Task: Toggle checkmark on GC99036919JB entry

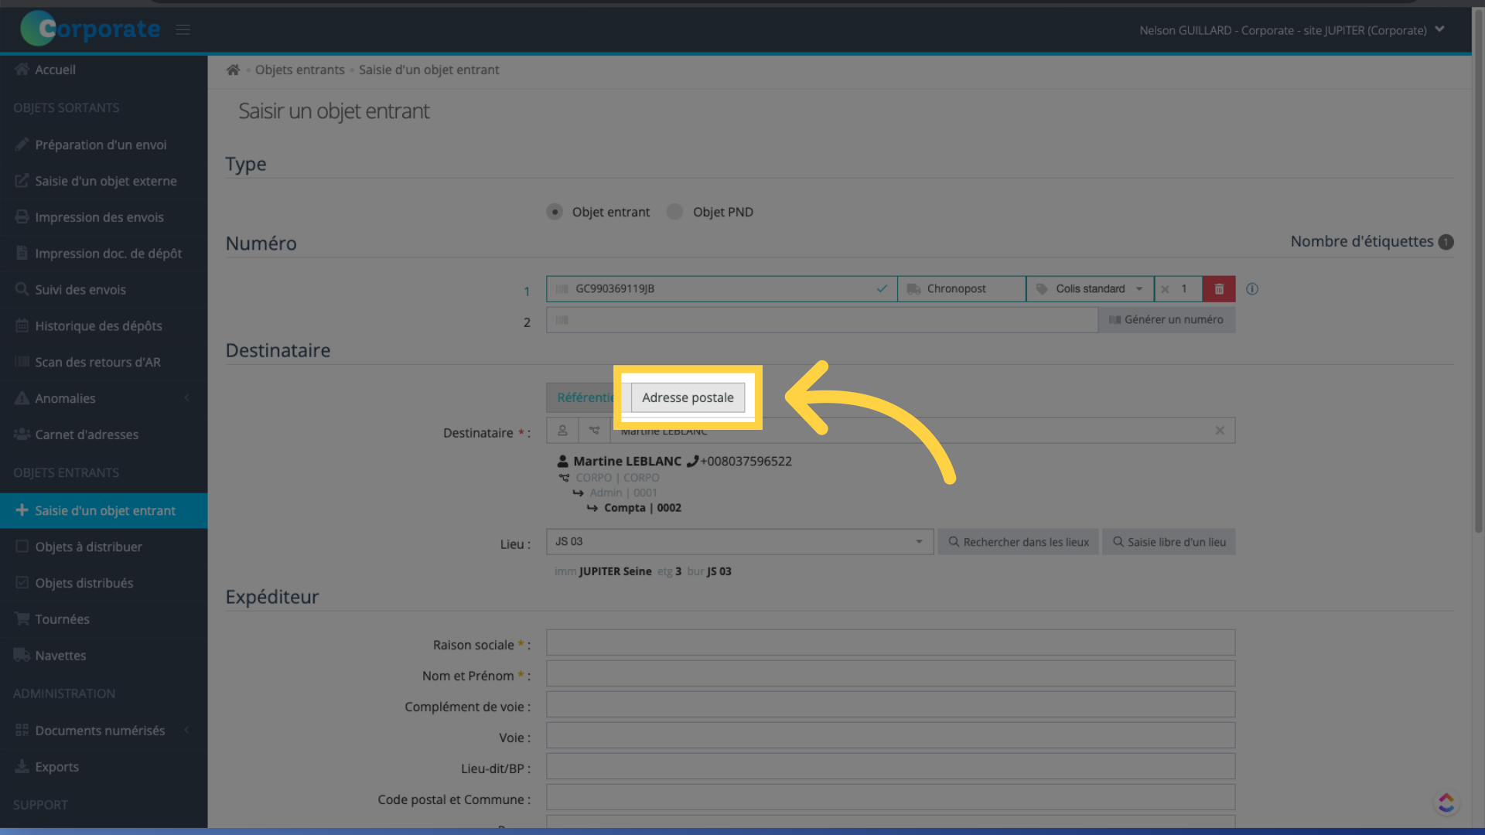Action: [881, 288]
